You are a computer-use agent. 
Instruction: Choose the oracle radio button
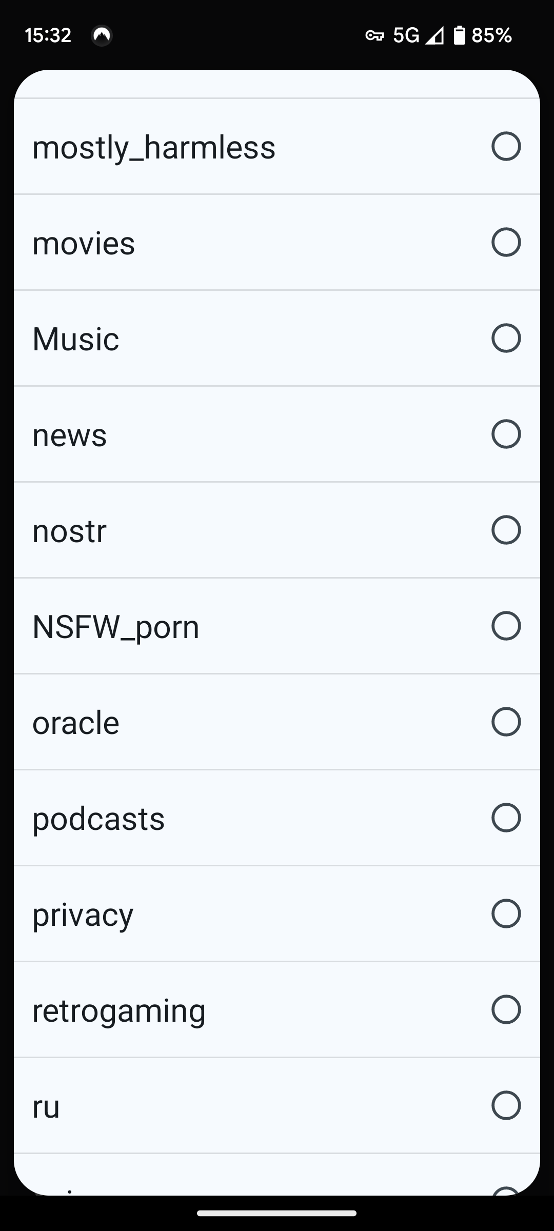(x=506, y=722)
